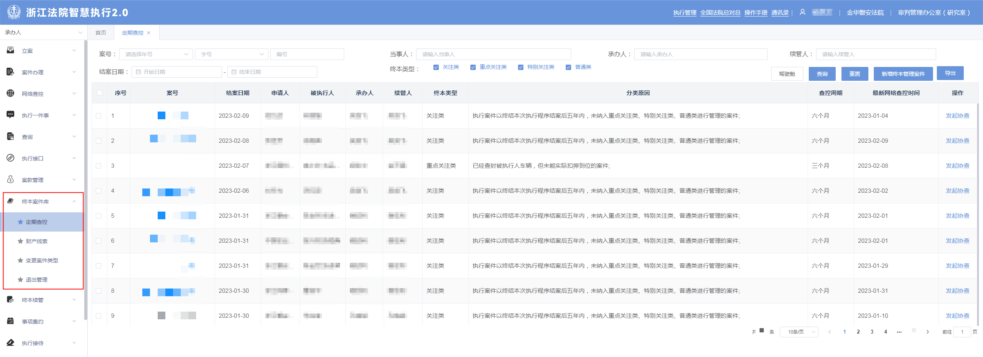
Task: Go to page 2
Action: pyautogui.click(x=858, y=332)
